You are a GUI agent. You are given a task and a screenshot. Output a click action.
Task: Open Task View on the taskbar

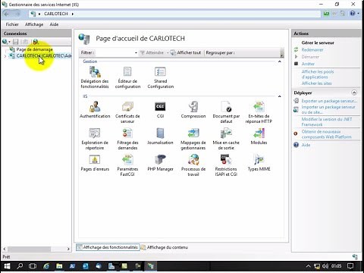33,266
